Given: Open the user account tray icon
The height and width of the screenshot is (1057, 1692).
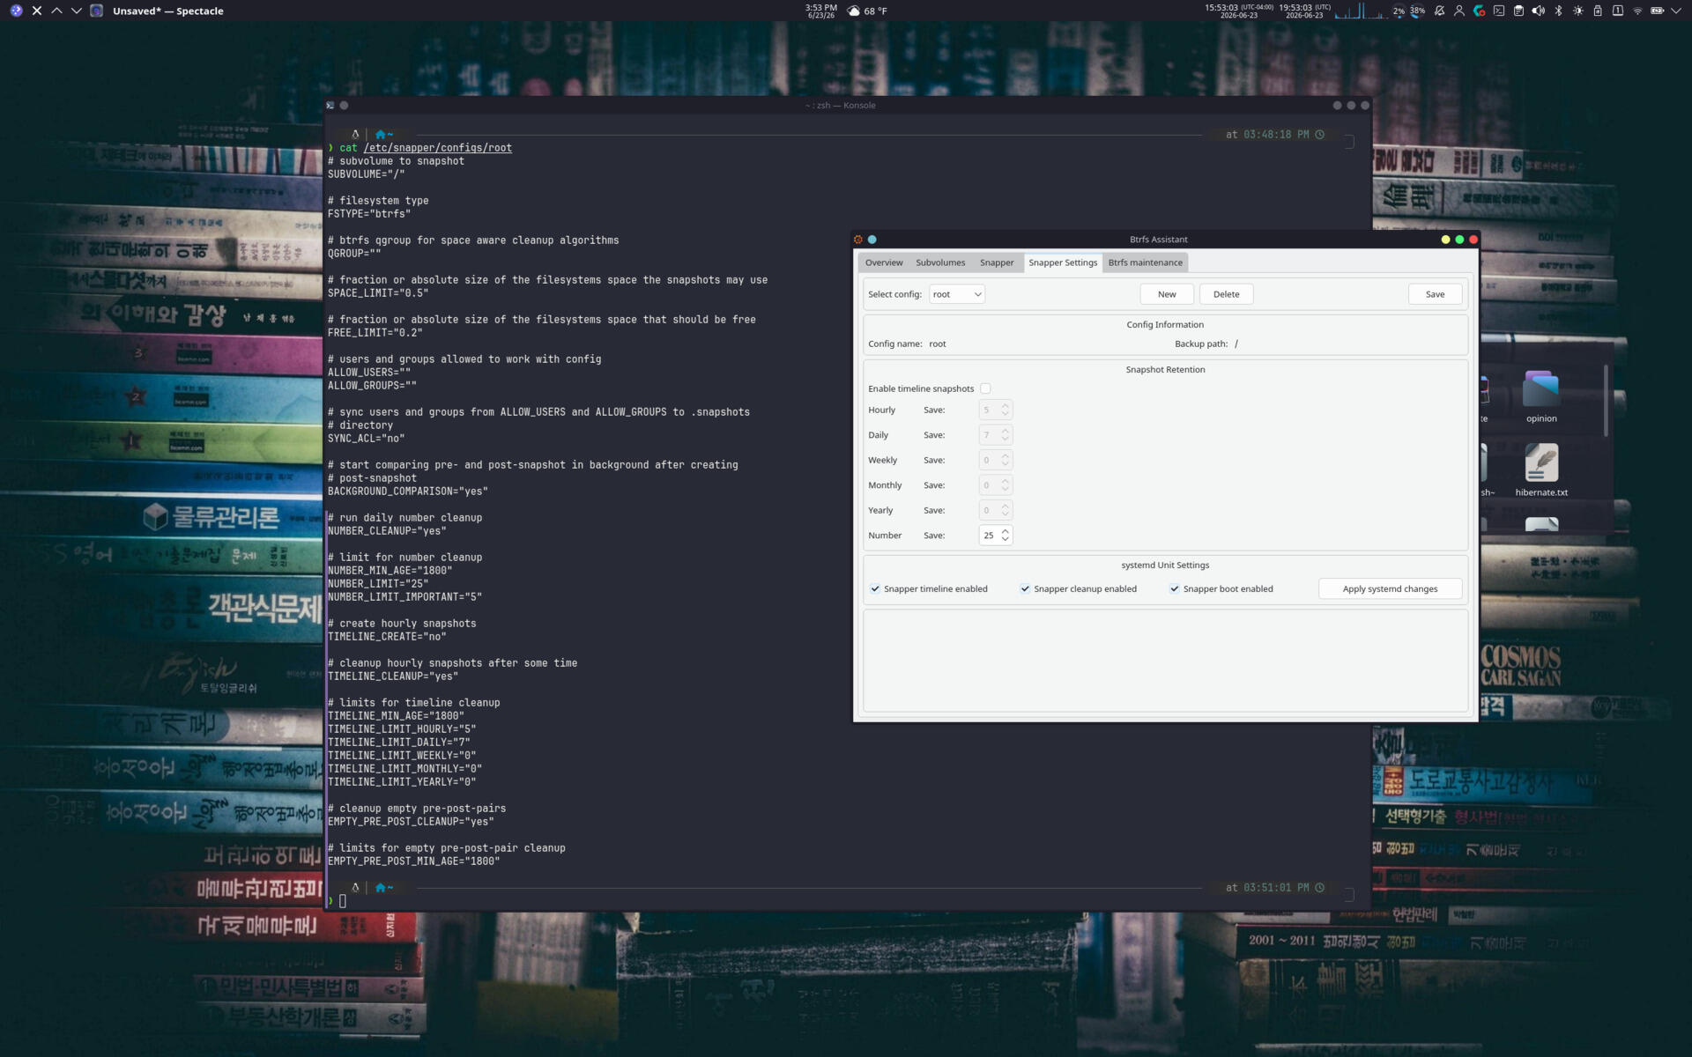Looking at the screenshot, I should [1459, 11].
